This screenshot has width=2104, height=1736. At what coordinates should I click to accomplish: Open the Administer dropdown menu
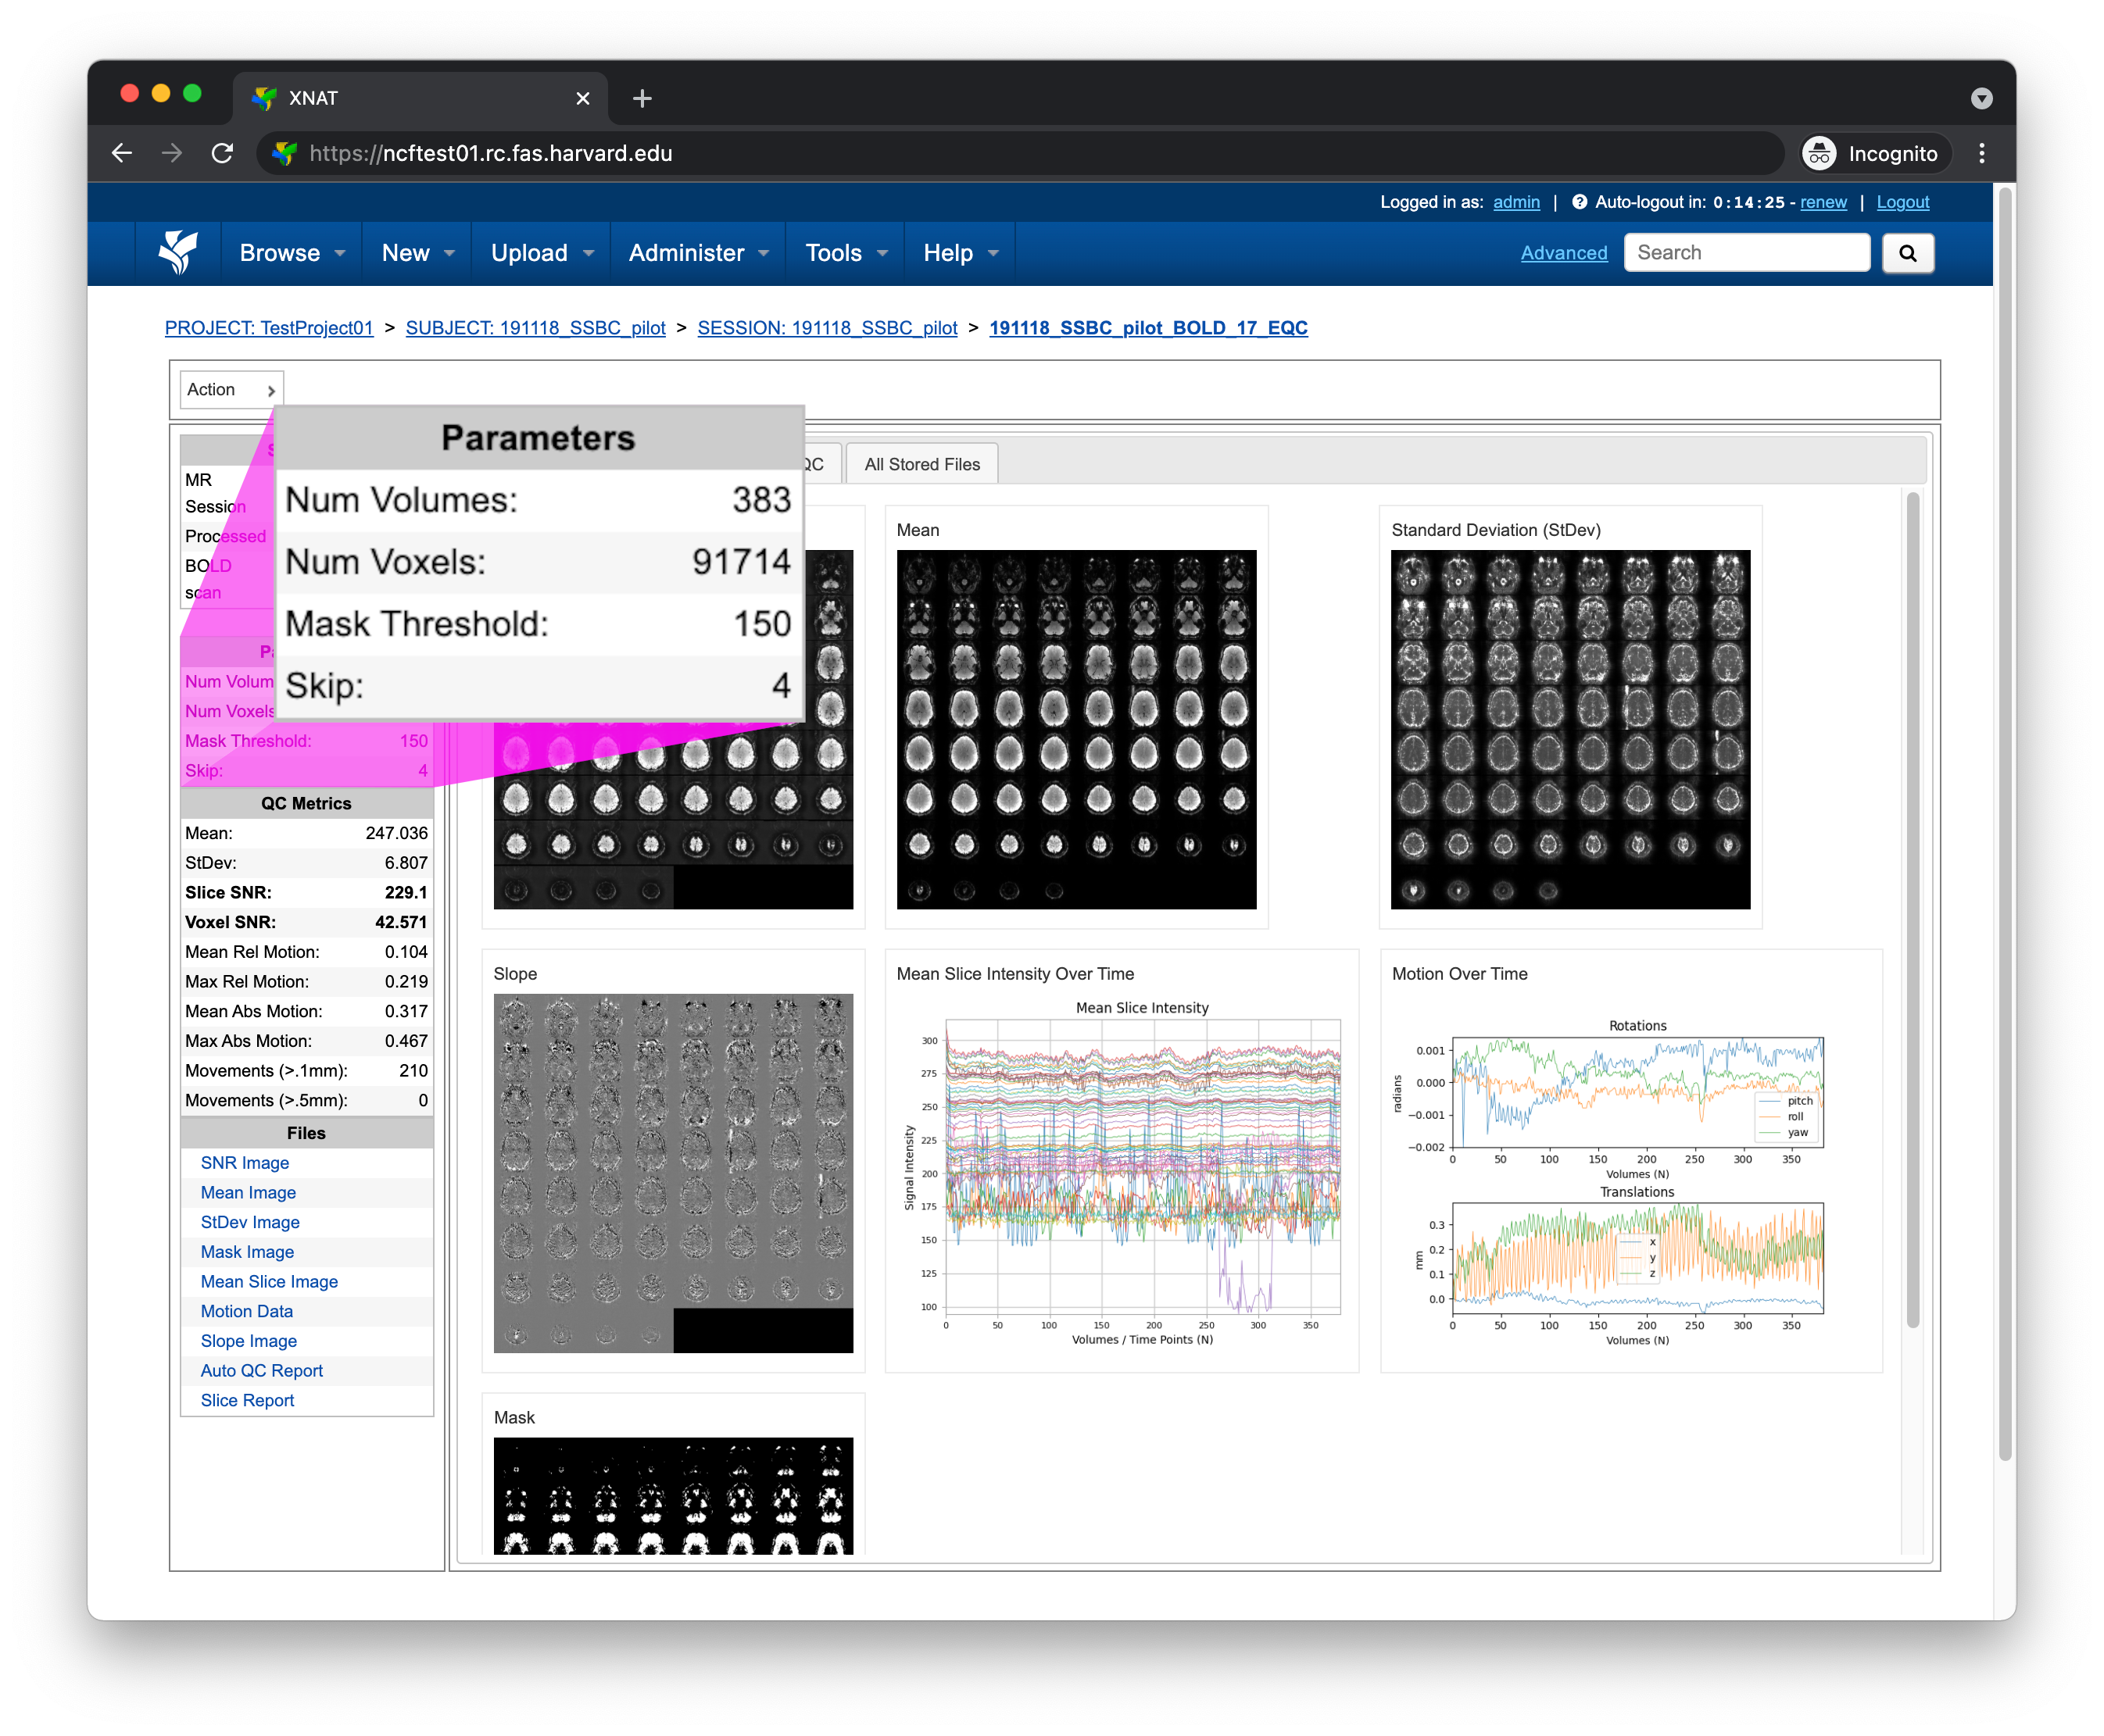[698, 253]
